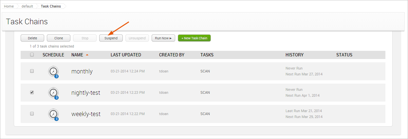The image size is (408, 139).
Task: Click the nightly-test schedule clock icon
Action: pyautogui.click(x=53, y=93)
